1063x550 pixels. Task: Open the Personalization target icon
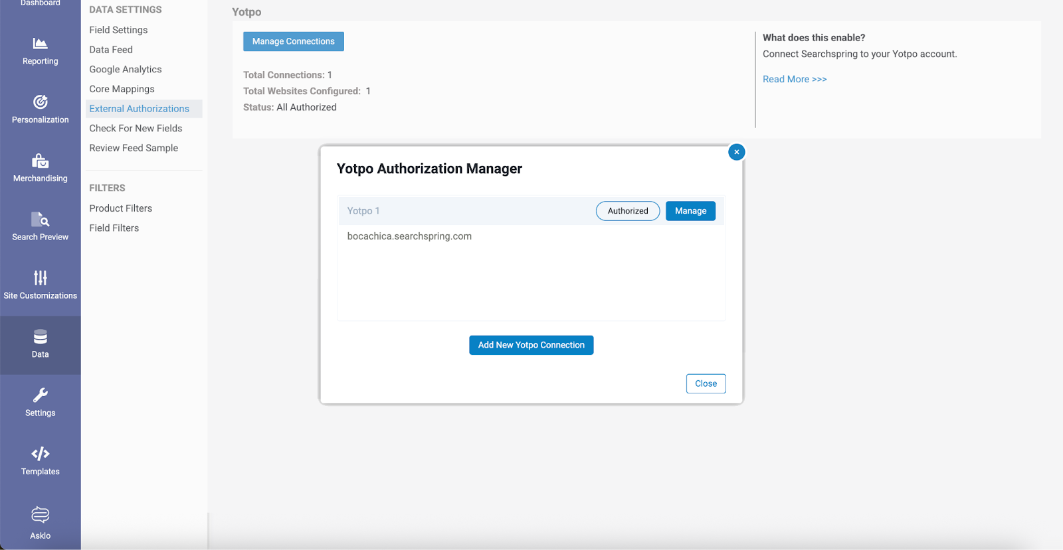click(x=40, y=102)
